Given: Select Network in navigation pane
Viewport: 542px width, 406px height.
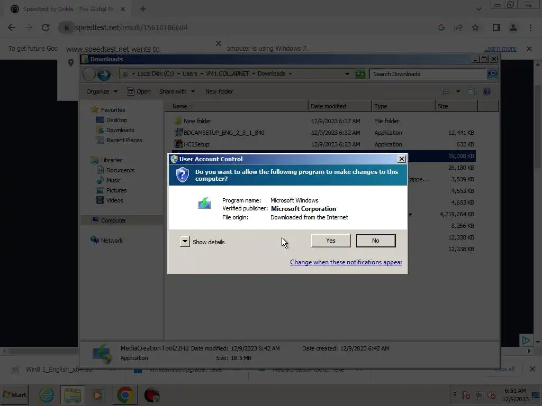Looking at the screenshot, I should 107,241.
